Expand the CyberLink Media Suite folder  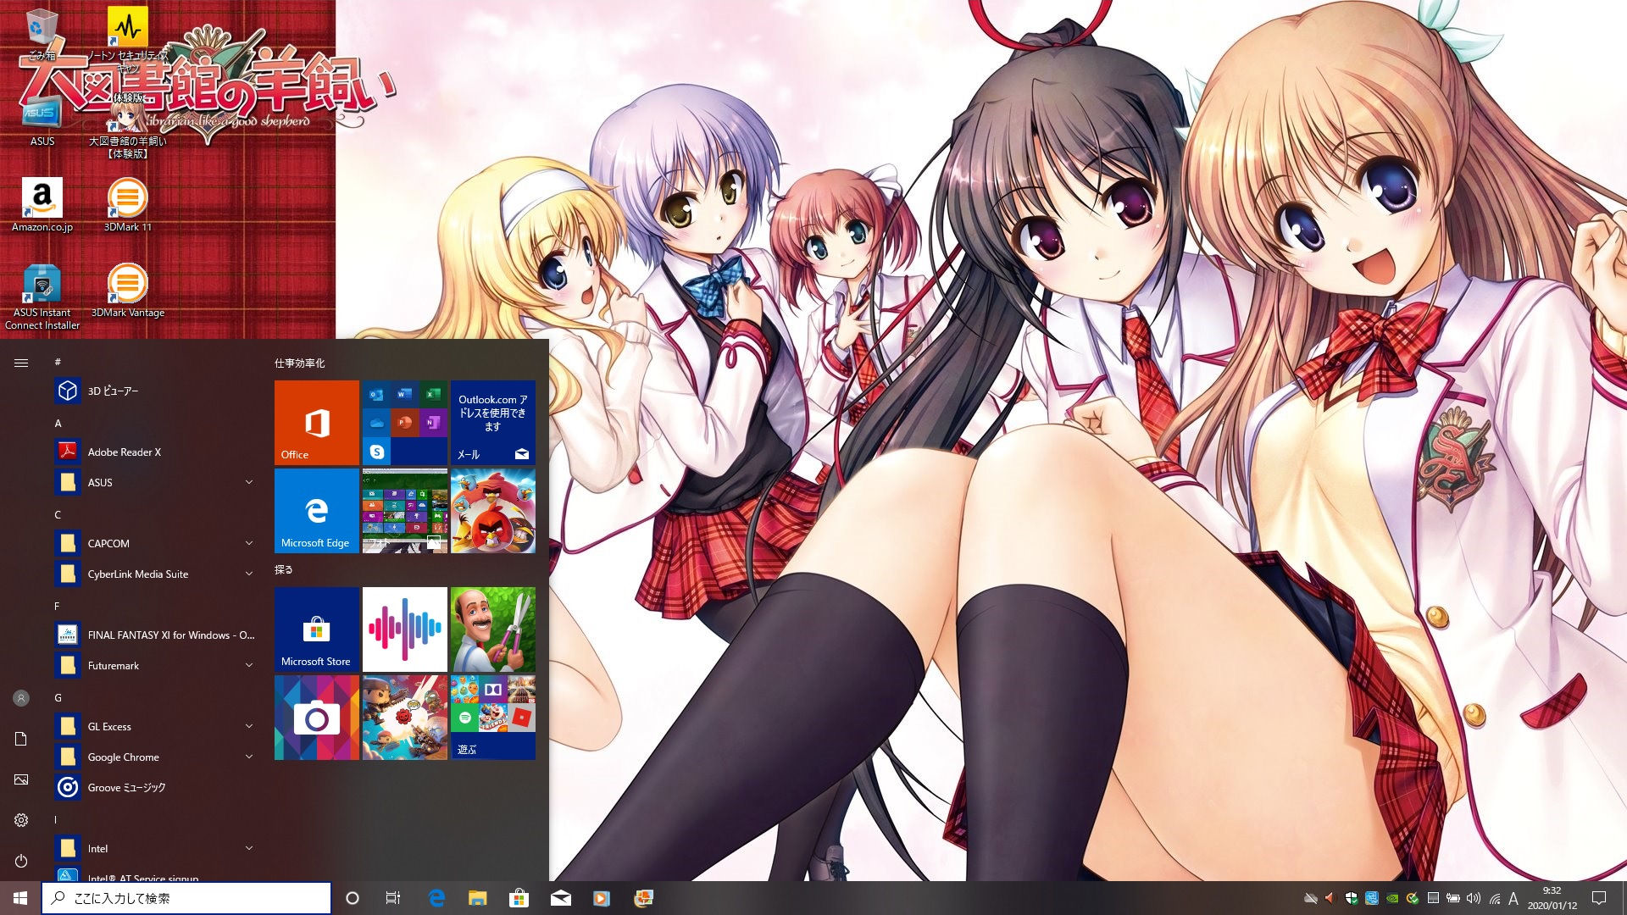(156, 574)
